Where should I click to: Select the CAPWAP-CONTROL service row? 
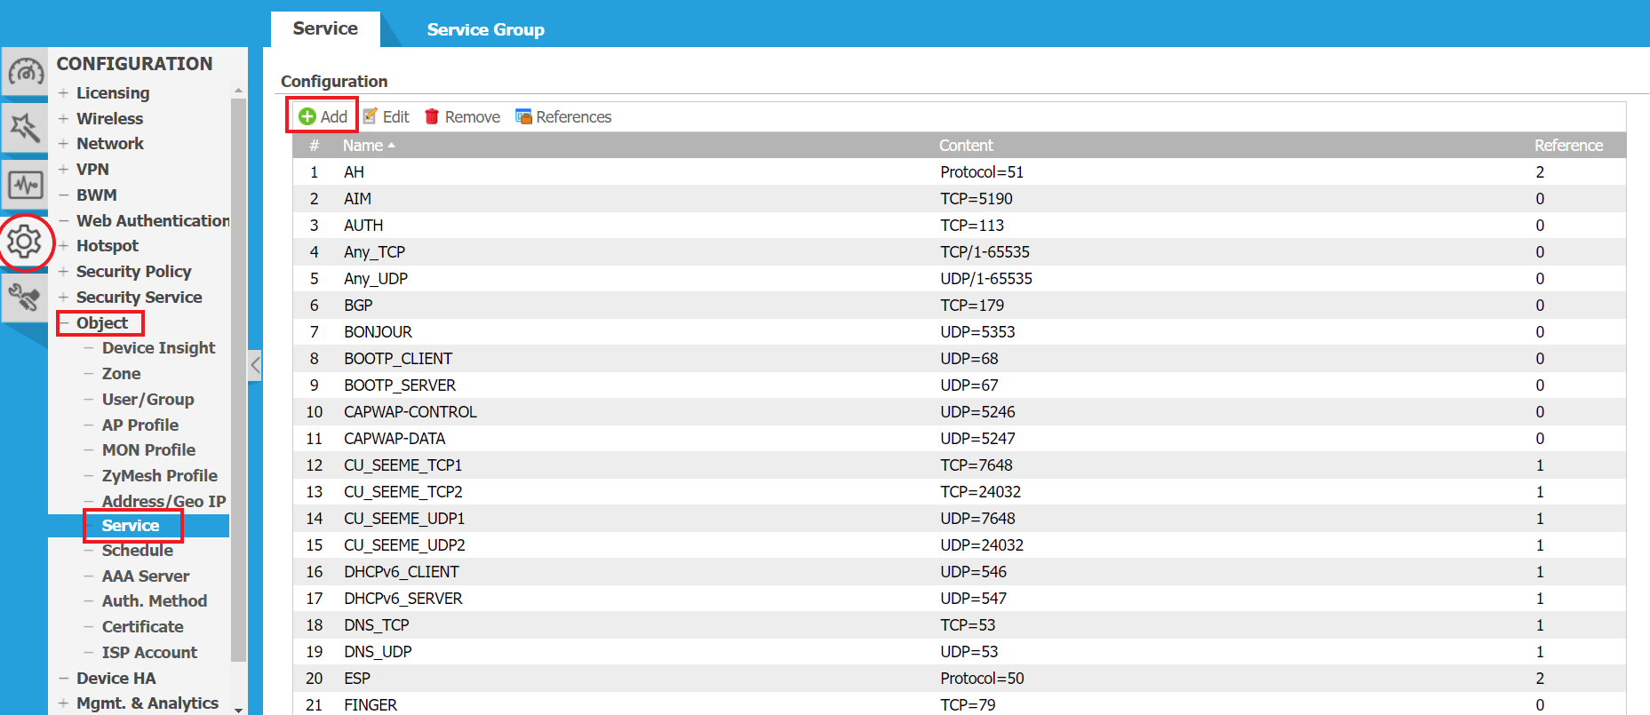960,411
